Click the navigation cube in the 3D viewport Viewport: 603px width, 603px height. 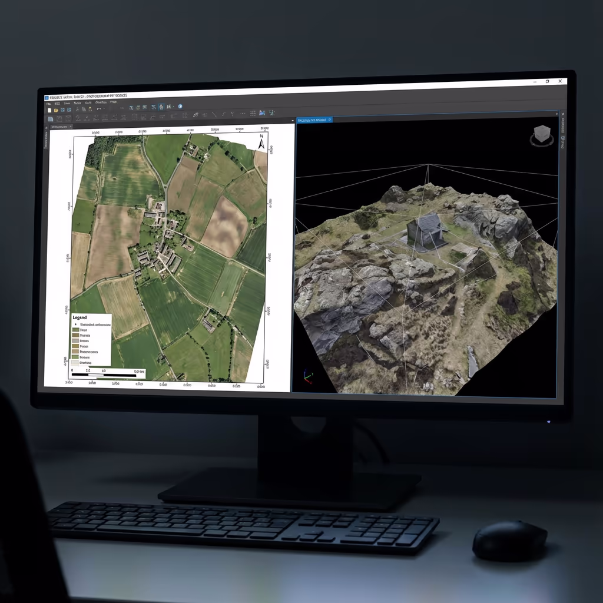tap(542, 135)
